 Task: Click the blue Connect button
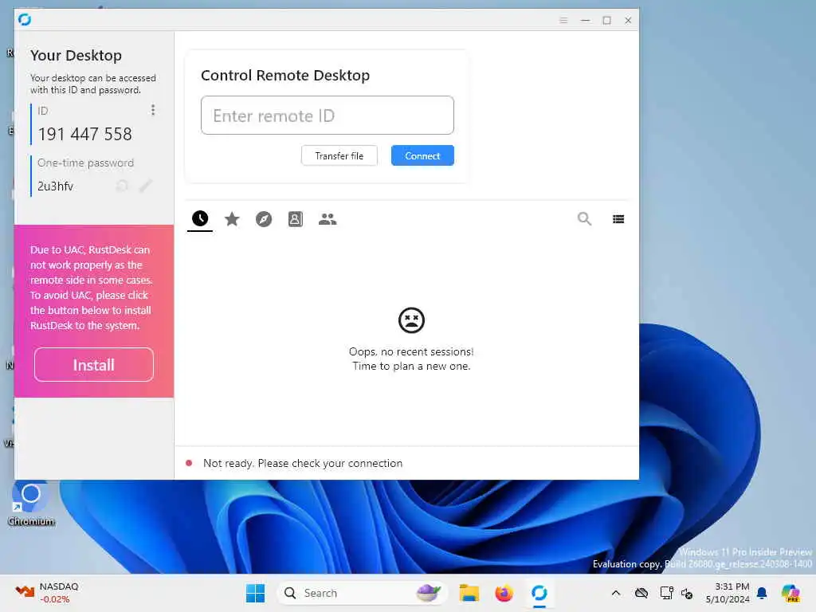[x=422, y=155]
